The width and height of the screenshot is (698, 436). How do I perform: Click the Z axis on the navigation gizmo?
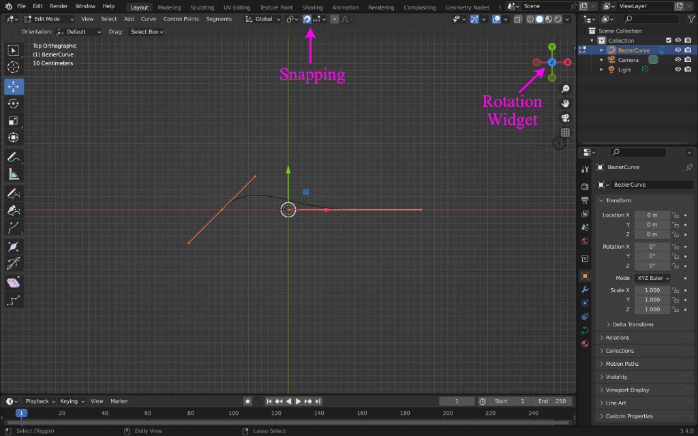point(552,63)
